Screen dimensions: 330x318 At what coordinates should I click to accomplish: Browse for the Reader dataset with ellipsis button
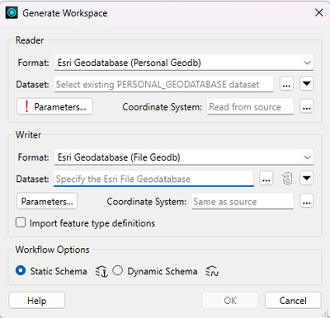tap(286, 84)
